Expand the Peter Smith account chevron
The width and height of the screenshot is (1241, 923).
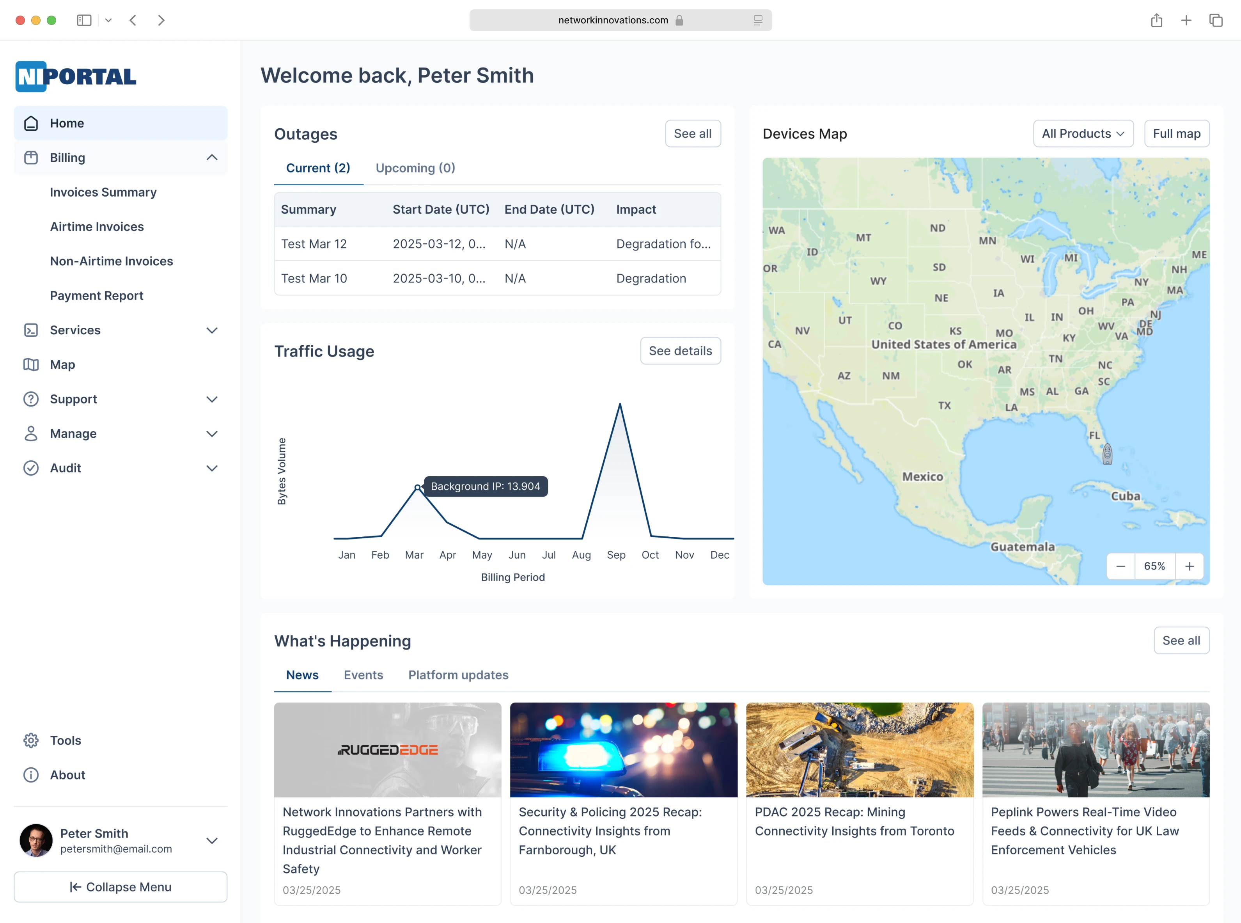[212, 841]
